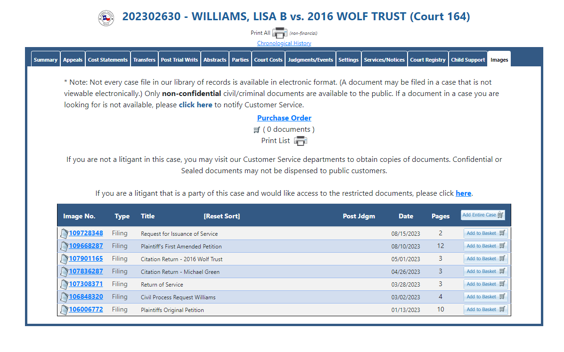Image resolution: width=564 pixels, height=352 pixels.
Task: Click the document icon for image 109668287
Action: [x=64, y=247]
